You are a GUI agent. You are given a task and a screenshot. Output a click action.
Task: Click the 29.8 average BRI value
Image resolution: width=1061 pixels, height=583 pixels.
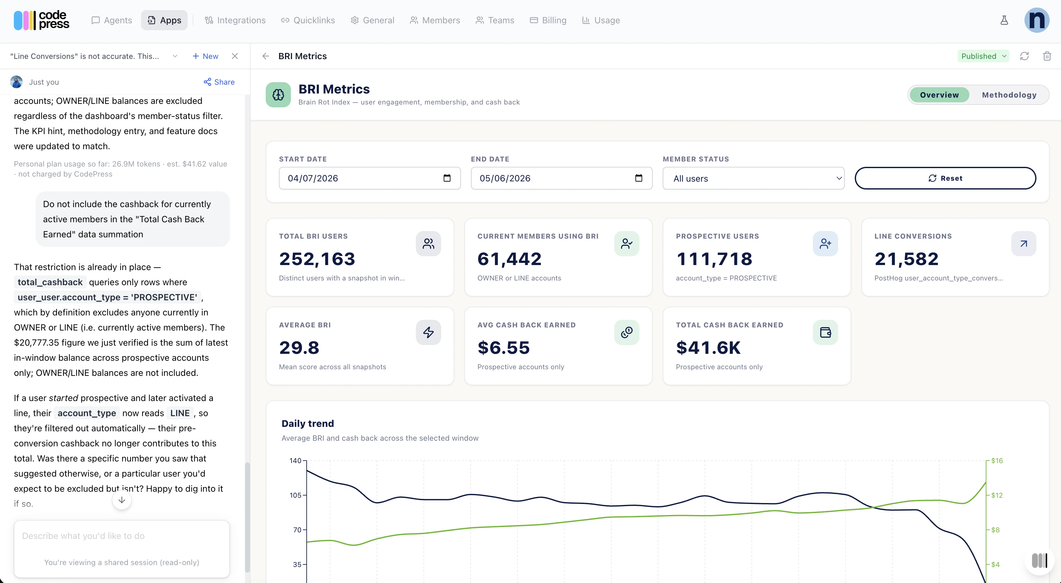[299, 348]
